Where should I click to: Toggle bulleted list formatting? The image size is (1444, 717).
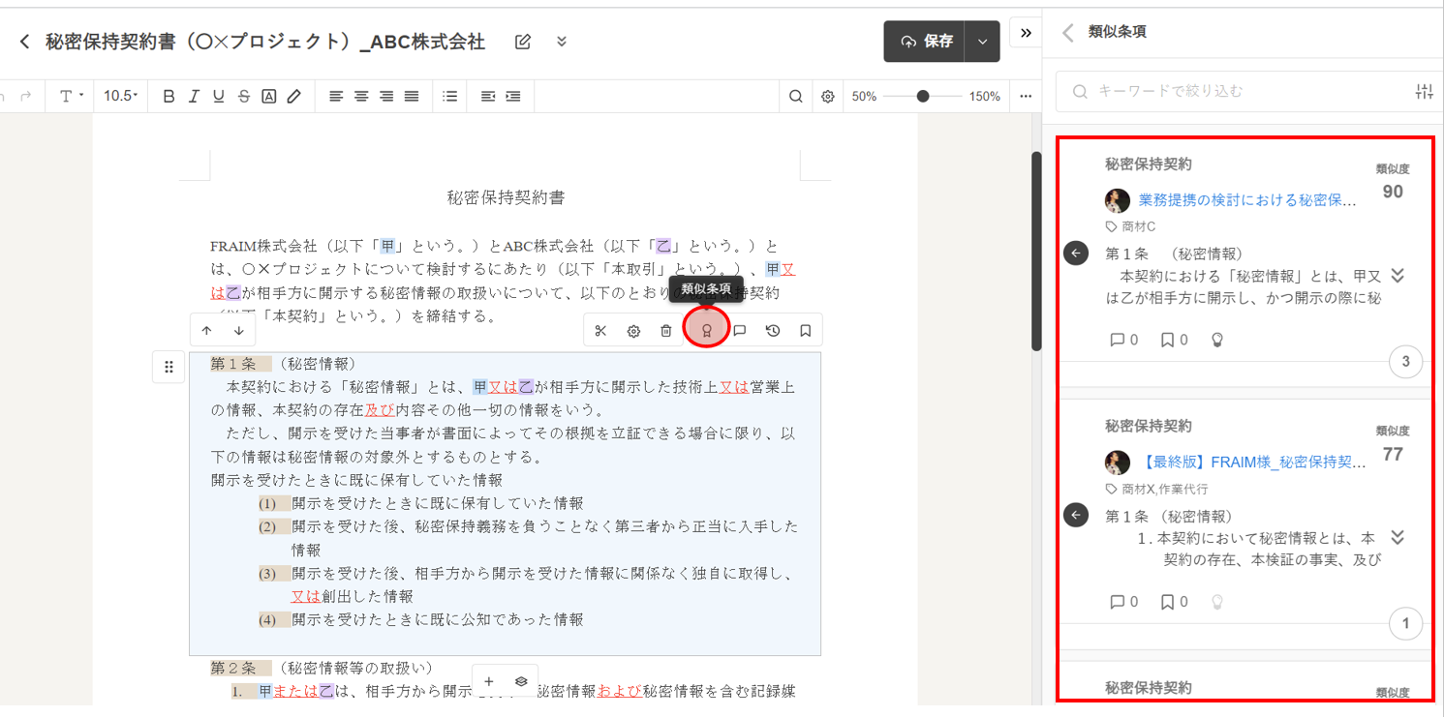point(449,97)
